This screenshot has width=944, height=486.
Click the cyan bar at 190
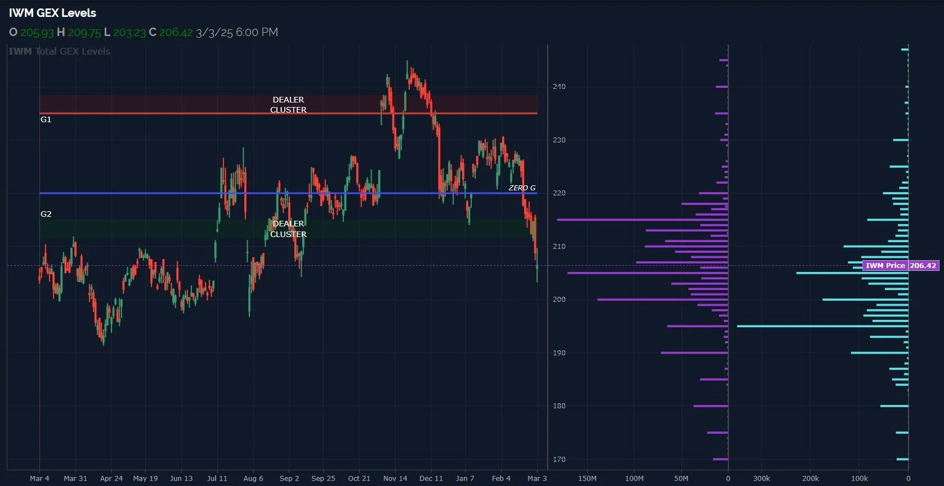click(x=879, y=353)
